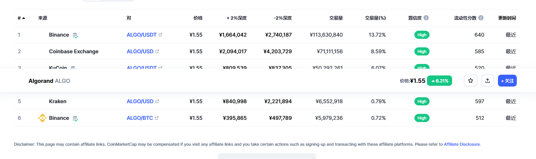Click the 来源 column header

tap(43, 18)
